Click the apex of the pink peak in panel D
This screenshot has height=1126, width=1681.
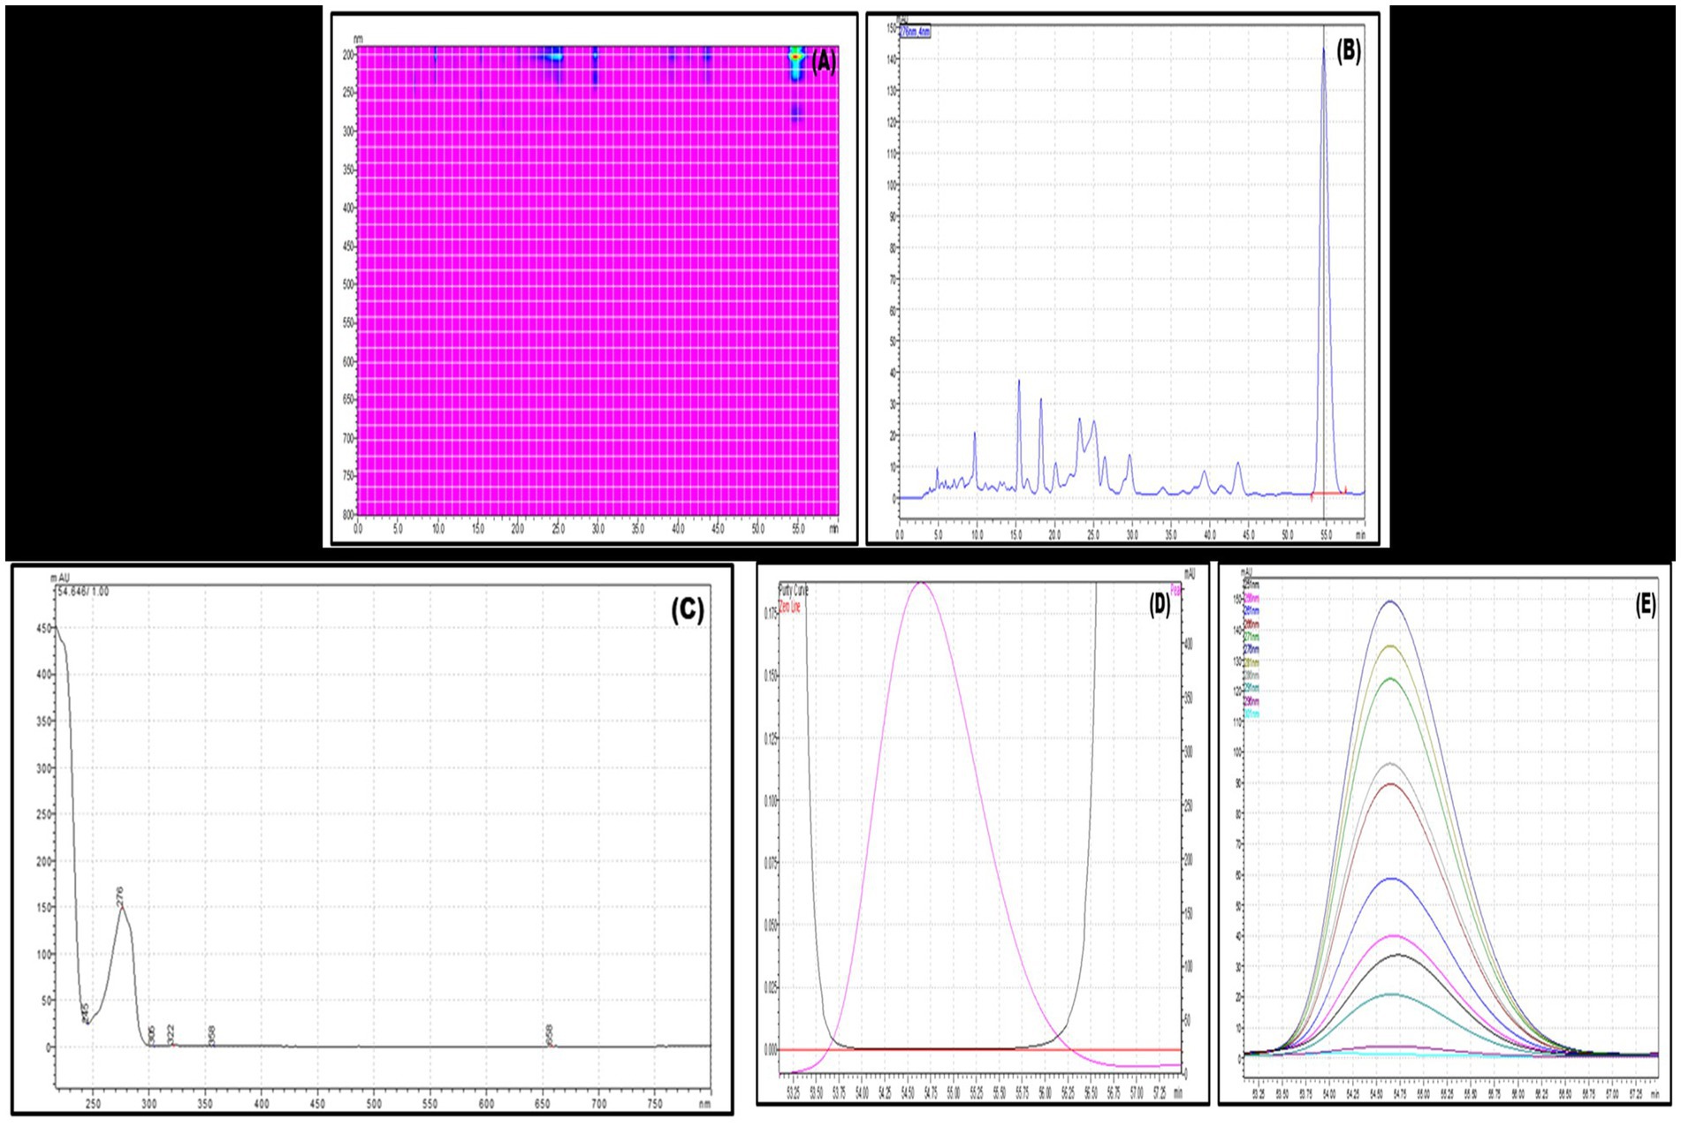(x=921, y=584)
